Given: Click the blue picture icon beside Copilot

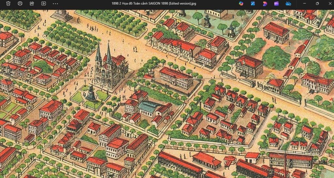Looking at the screenshot, I should coord(253,4).
